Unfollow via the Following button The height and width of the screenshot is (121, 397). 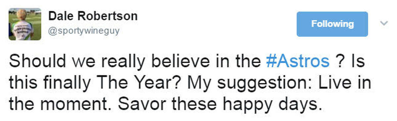[332, 24]
